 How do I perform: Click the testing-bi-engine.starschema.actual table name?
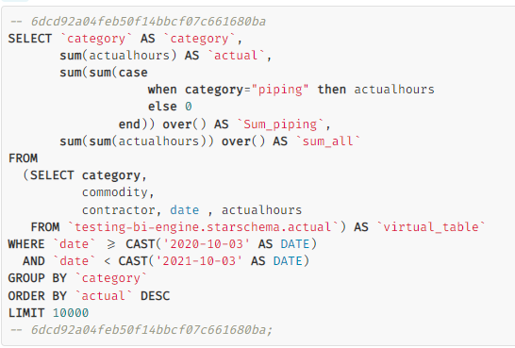click(x=203, y=227)
